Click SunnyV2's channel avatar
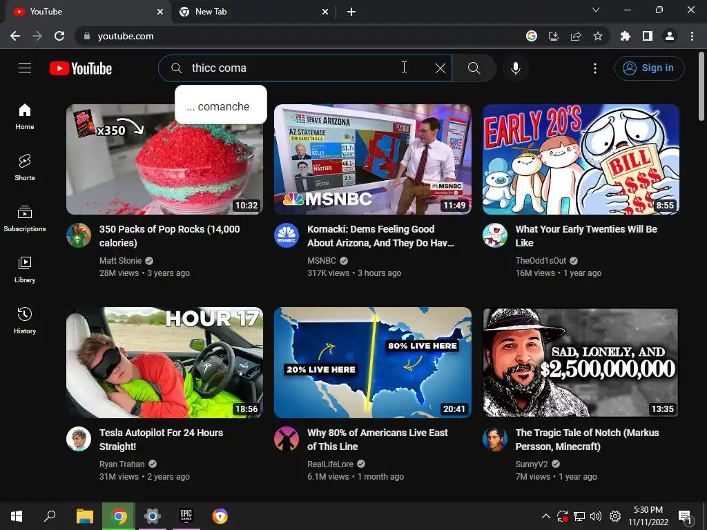 pos(494,439)
